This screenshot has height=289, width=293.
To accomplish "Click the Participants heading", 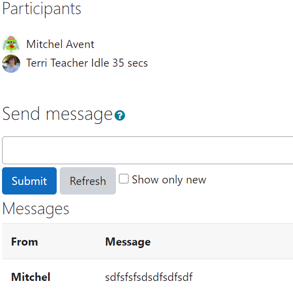I will 41,9.
